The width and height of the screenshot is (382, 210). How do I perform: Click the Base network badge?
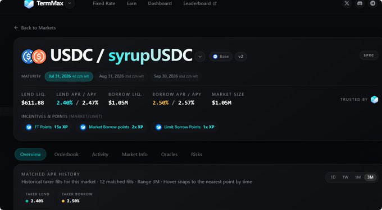click(221, 57)
